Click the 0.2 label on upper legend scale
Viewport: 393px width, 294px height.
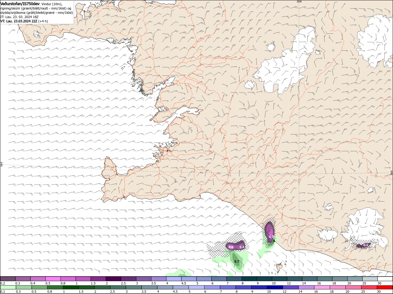pos(2,283)
